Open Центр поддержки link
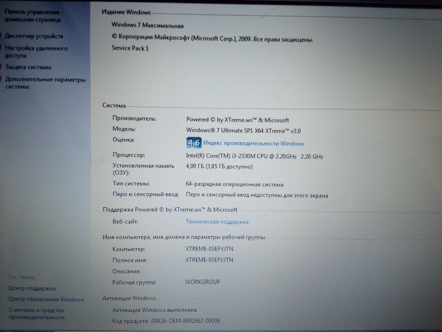 tap(32, 288)
